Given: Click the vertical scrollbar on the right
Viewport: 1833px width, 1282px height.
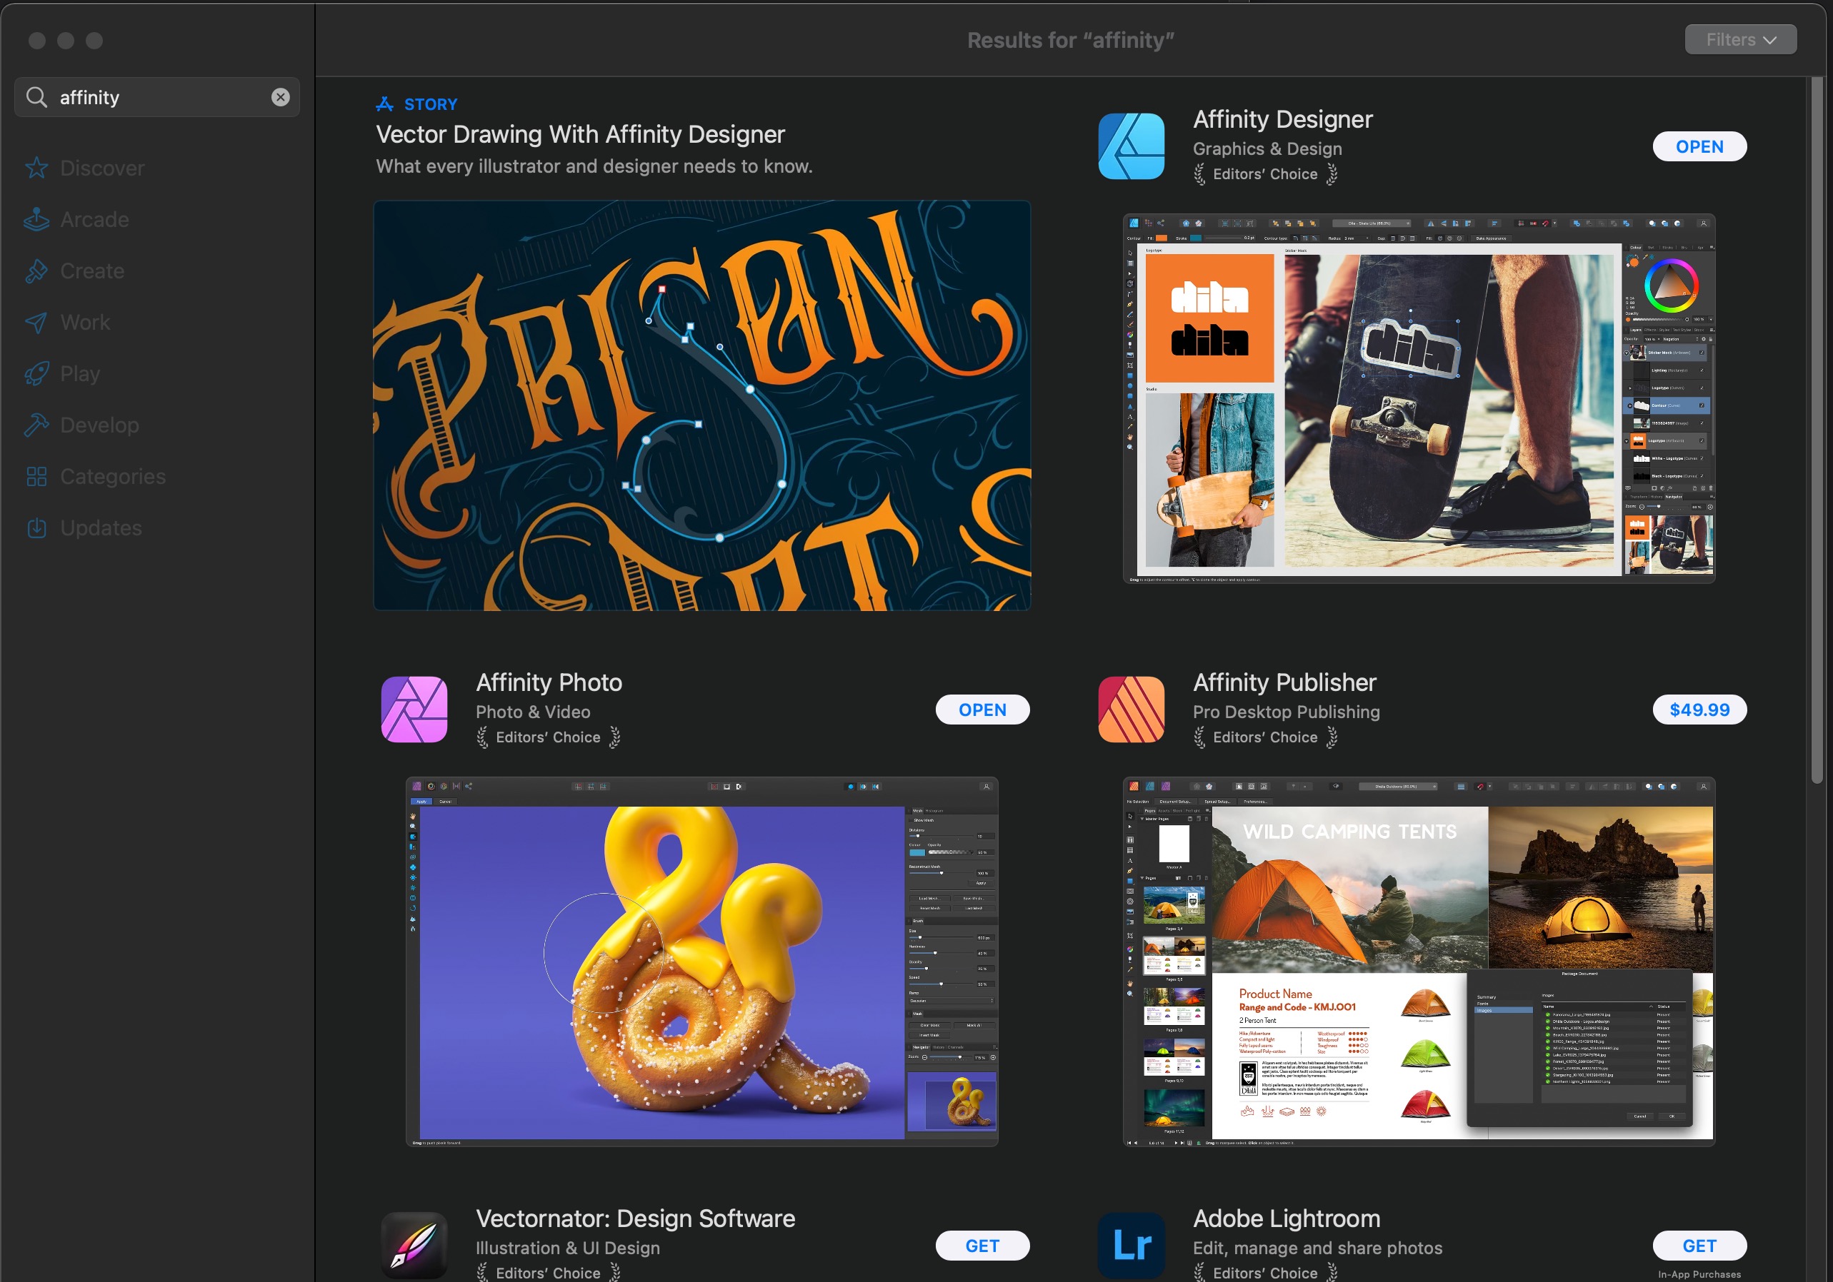Looking at the screenshot, I should click(x=1817, y=431).
